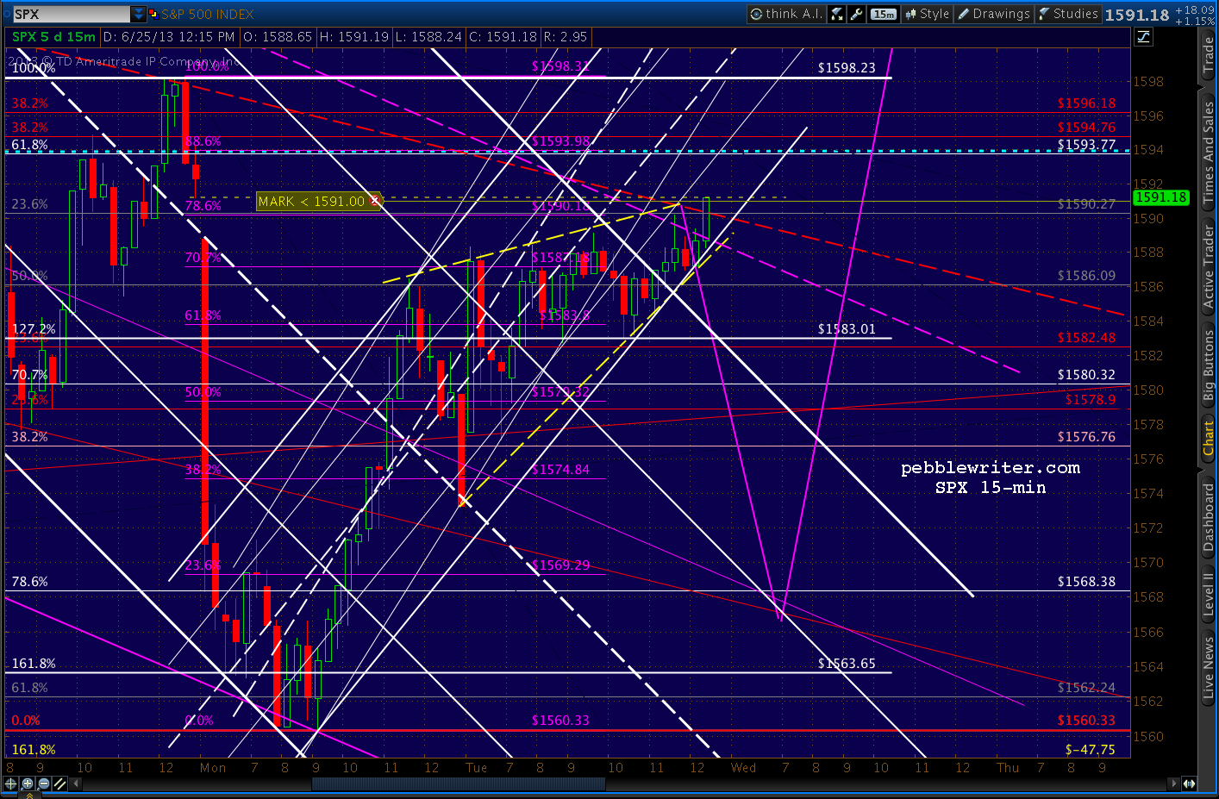Click the magenta $1574.84 Fibonacci label
Image resolution: width=1219 pixels, height=799 pixels.
click(x=561, y=470)
